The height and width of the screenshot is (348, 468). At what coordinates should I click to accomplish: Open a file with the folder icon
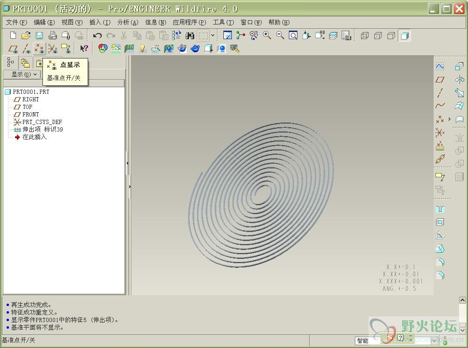[x=26, y=35]
